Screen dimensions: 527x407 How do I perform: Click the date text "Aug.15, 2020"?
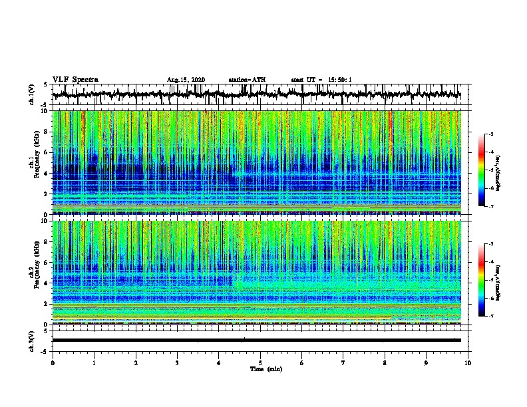186,80
